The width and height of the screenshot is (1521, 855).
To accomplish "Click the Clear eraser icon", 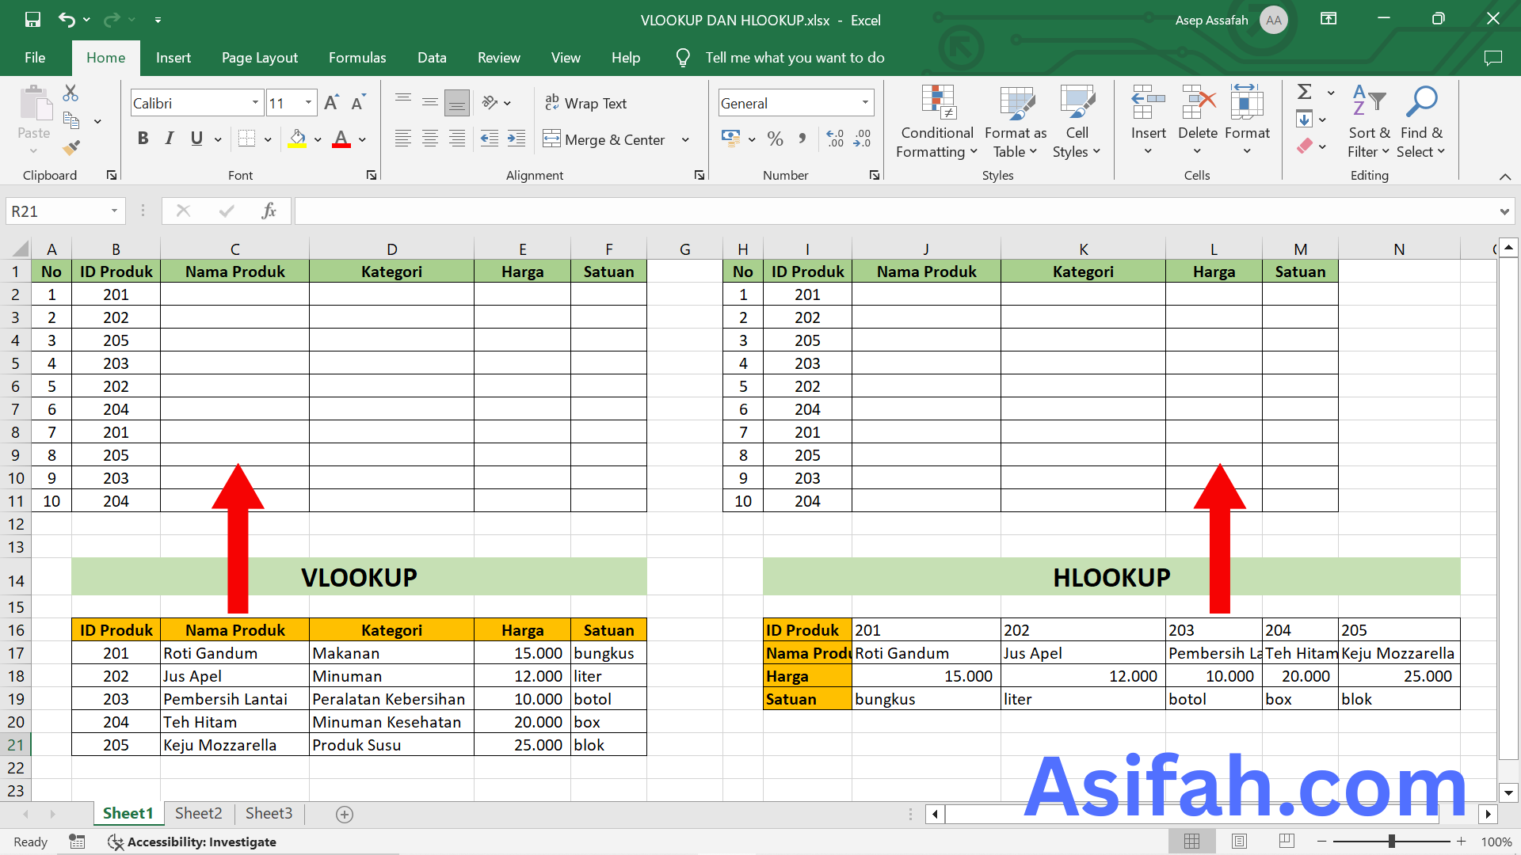I will coord(1305,146).
